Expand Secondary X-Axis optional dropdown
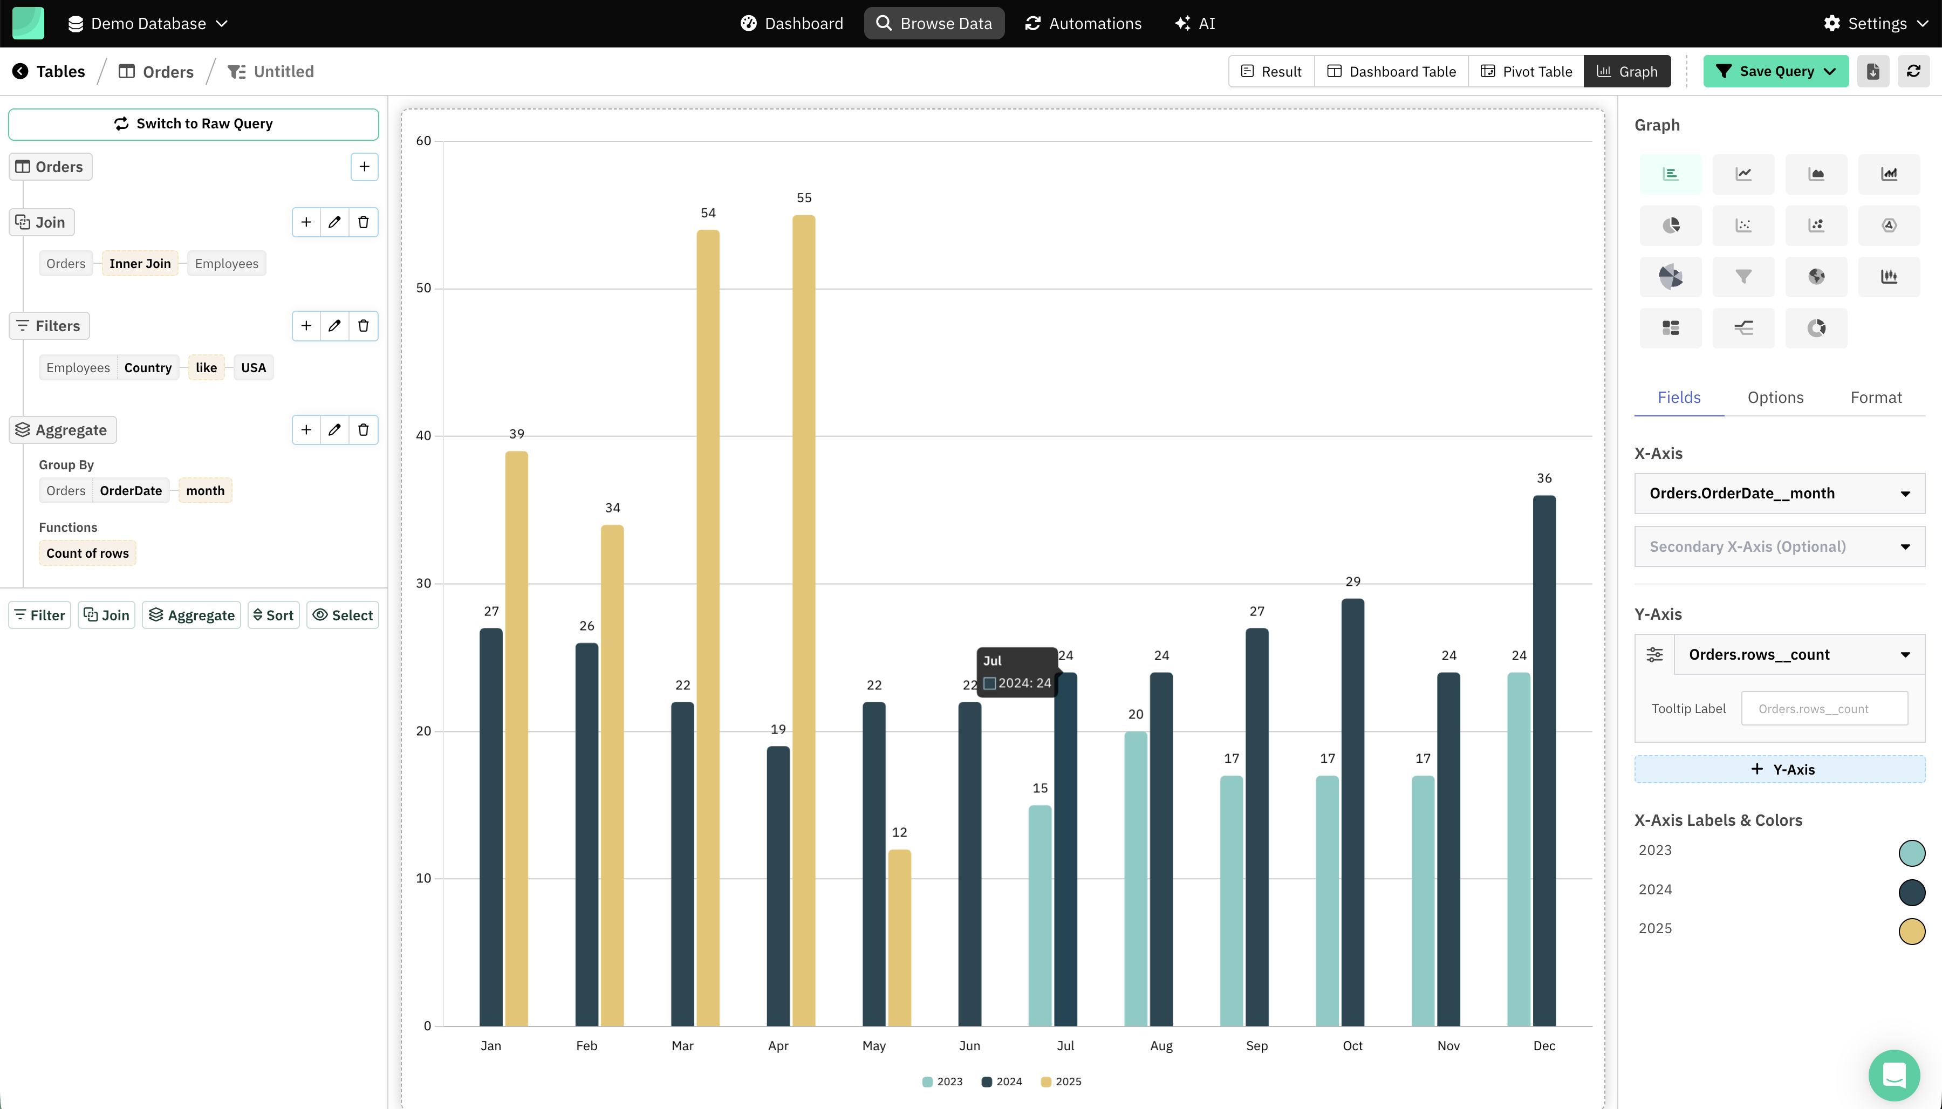Viewport: 1942px width, 1109px height. [1779, 547]
